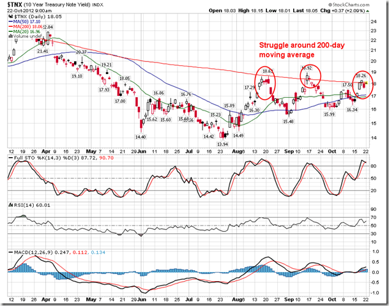Screen dimensions: 389x306
Task: Click the Sep label on bottom date axis
Action: 290,298
